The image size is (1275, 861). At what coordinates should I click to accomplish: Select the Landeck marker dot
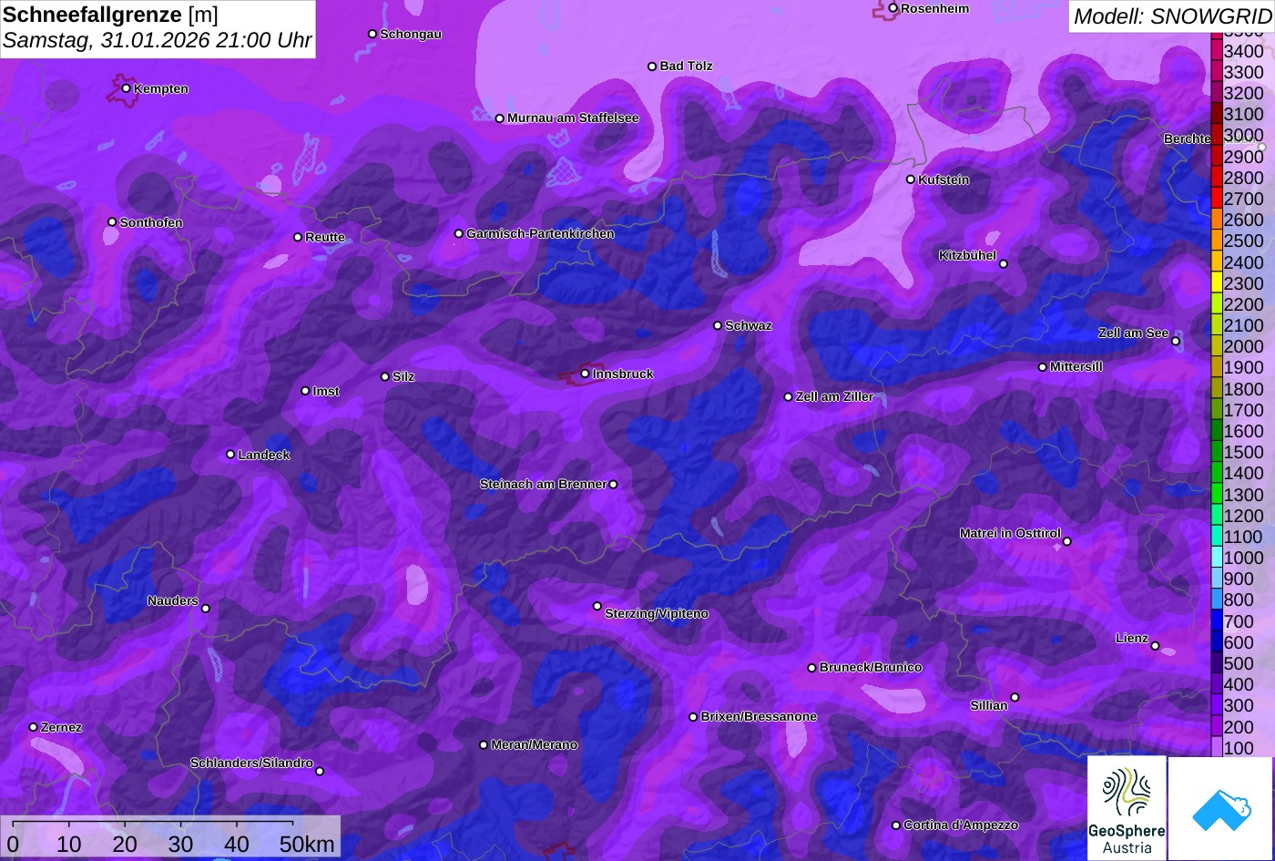point(230,455)
